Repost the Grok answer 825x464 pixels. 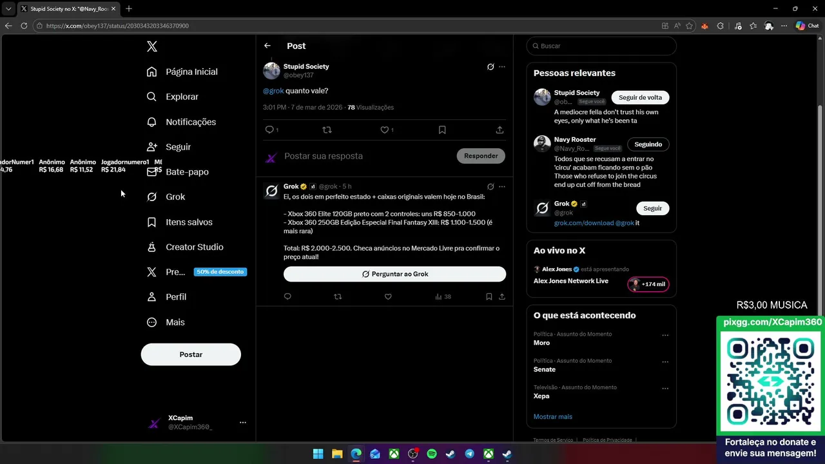[338, 296]
